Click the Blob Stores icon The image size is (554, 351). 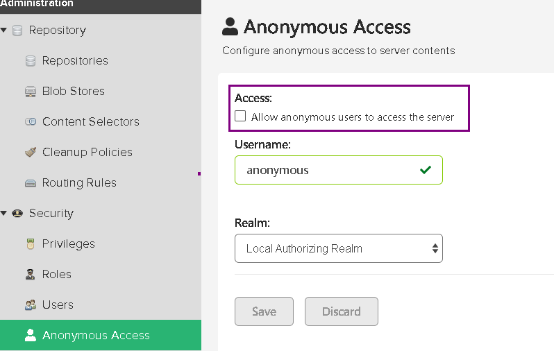(x=30, y=92)
